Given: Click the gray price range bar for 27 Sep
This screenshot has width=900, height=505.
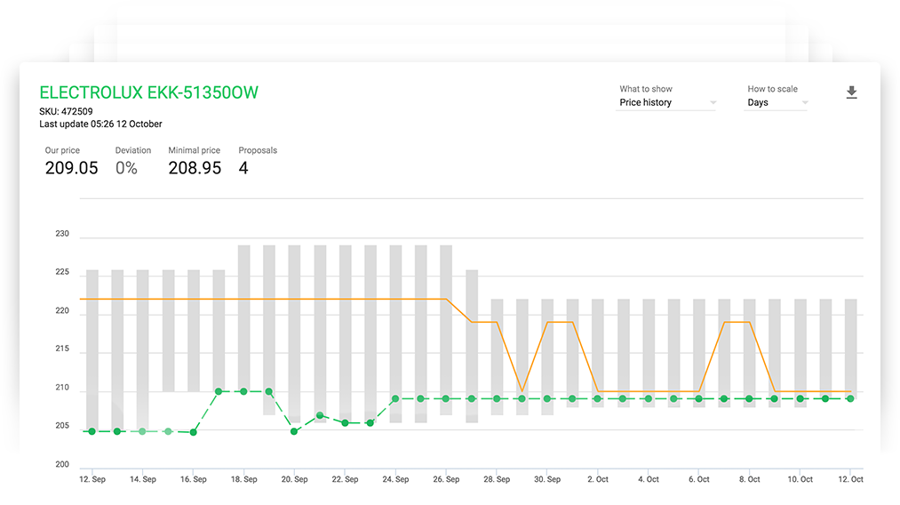Looking at the screenshot, I should pos(472,347).
